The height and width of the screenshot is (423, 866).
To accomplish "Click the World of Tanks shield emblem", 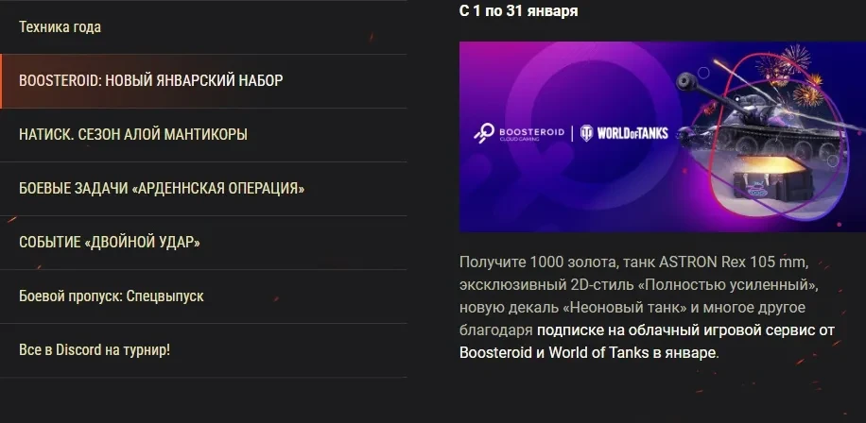I will click(x=586, y=133).
